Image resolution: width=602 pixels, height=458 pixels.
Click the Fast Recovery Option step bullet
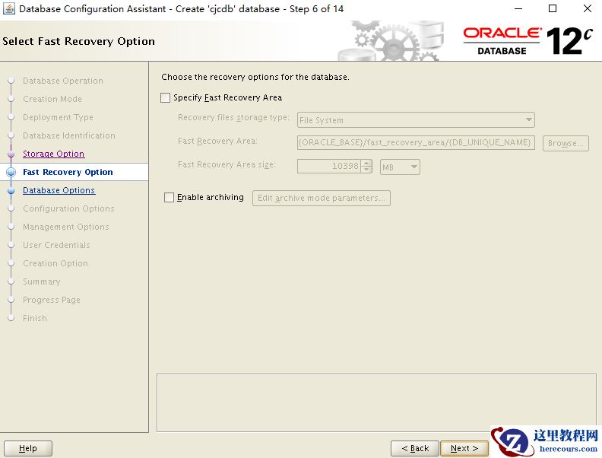coord(11,172)
